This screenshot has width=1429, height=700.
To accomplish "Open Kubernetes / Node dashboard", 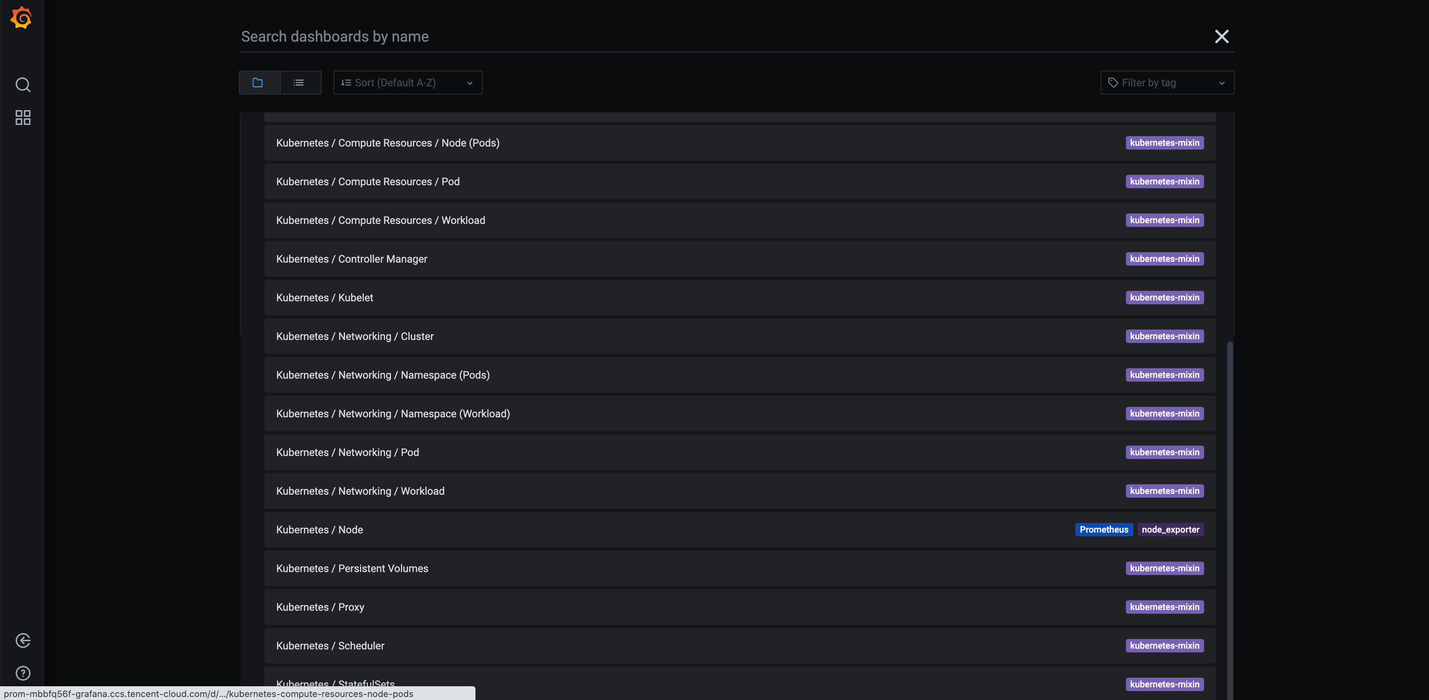I will pyautogui.click(x=739, y=530).
